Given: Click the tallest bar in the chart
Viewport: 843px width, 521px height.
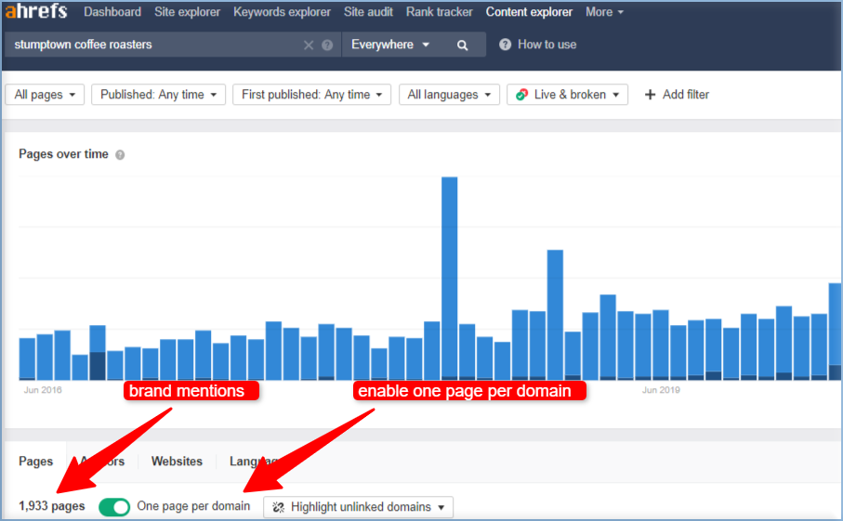Looking at the screenshot, I should pyautogui.click(x=450, y=279).
